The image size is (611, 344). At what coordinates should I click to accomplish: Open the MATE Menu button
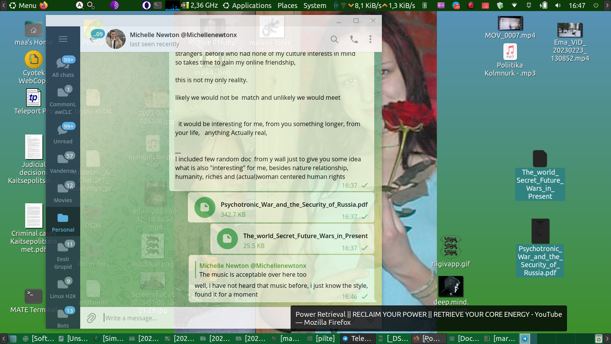23,5
